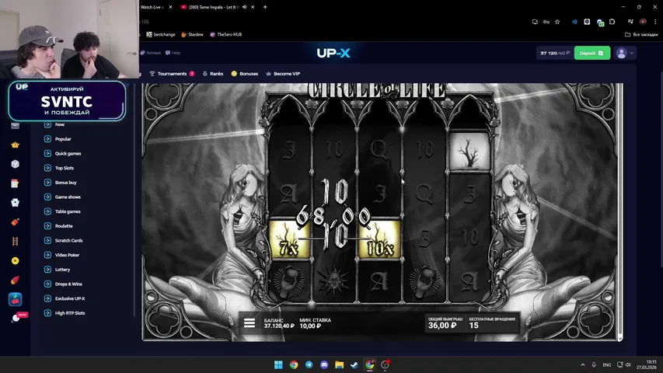Select Roulette in the games category list

(x=64, y=226)
